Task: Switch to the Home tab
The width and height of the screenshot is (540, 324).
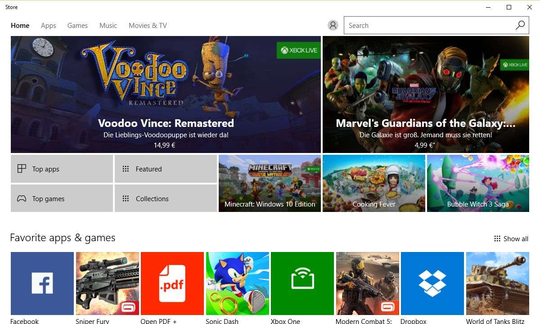Action: 20,26
